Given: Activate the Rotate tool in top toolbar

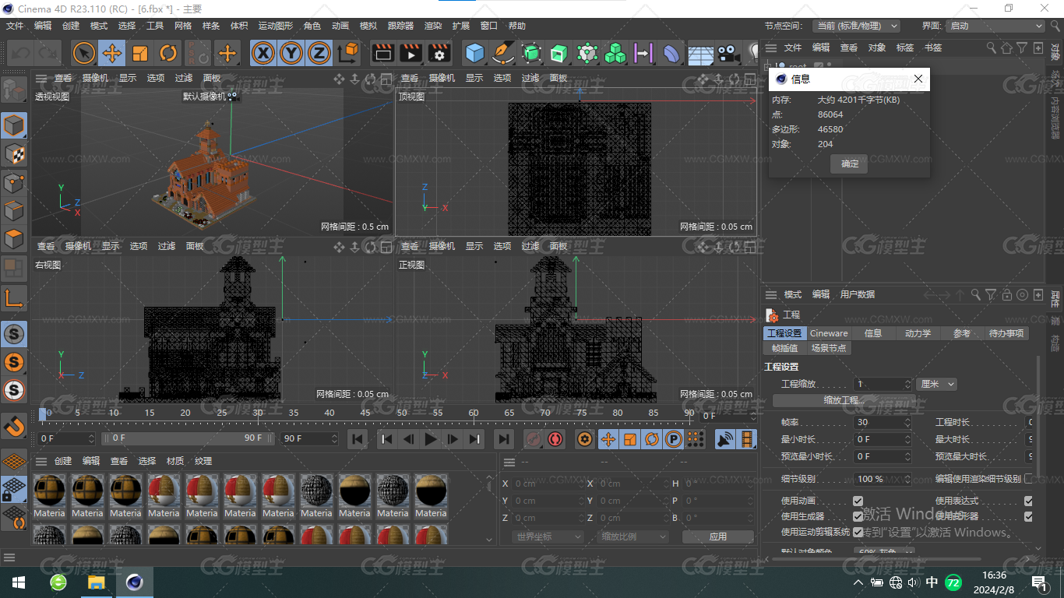Looking at the screenshot, I should [168, 53].
